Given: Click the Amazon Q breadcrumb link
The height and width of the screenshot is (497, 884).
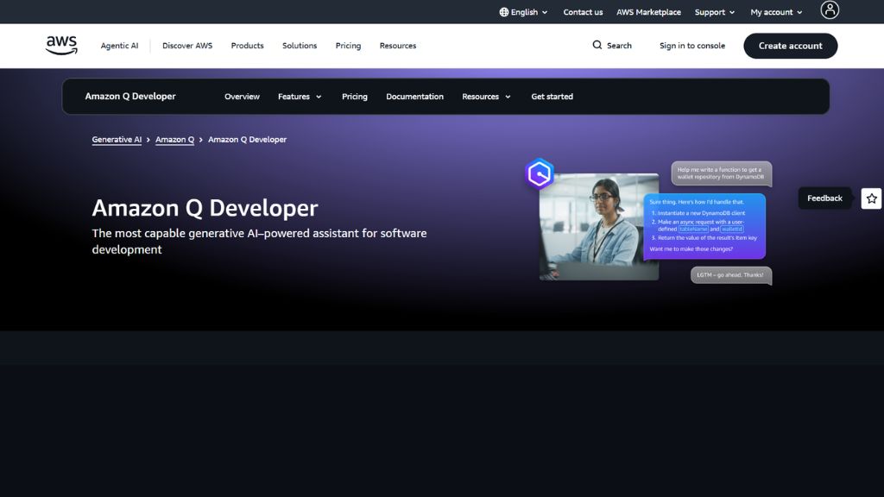Looking at the screenshot, I should click(x=174, y=139).
